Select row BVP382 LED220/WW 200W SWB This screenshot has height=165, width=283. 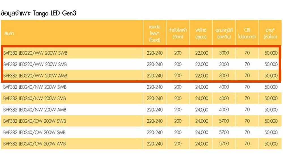pos(141,53)
